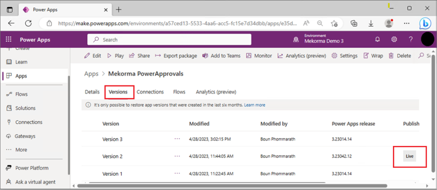Sort by the Version column header
This screenshot has height=190, width=437.
click(x=111, y=124)
